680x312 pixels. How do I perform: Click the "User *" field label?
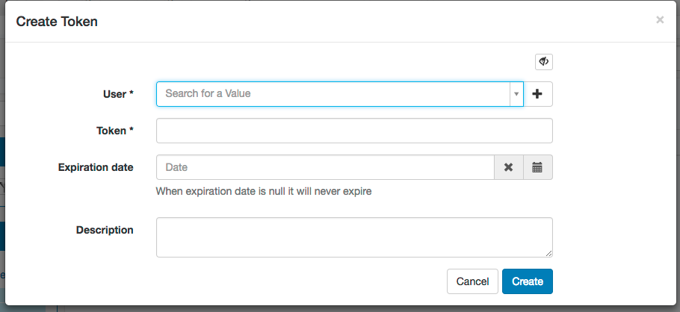pyautogui.click(x=118, y=94)
